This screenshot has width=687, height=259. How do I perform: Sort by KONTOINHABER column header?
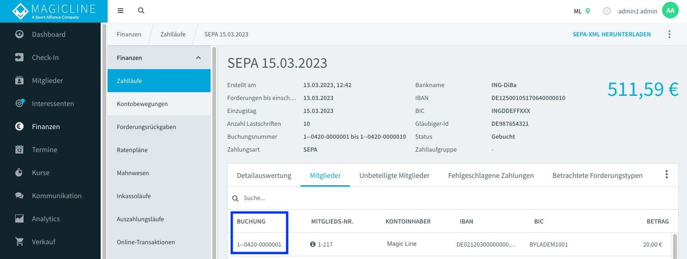(408, 221)
